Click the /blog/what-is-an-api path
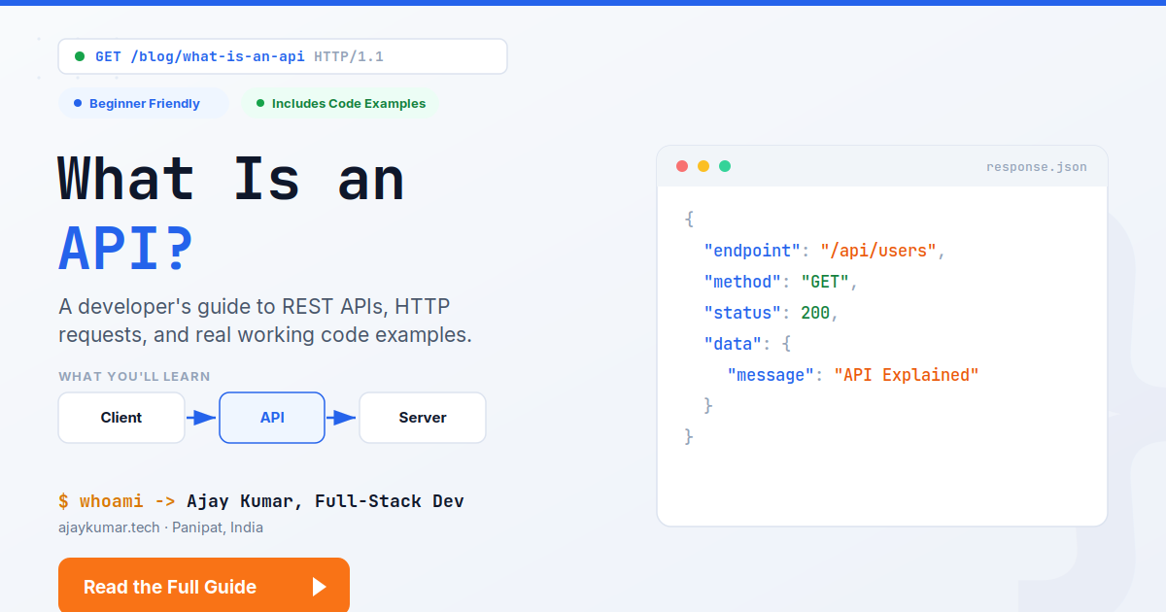Image resolution: width=1166 pixels, height=612 pixels. [218, 56]
